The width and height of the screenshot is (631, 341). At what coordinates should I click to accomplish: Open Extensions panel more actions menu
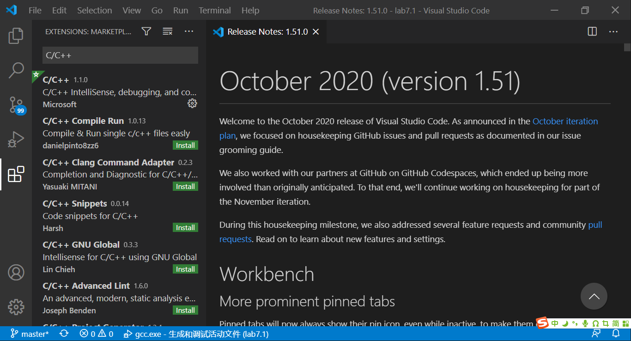pyautogui.click(x=189, y=31)
